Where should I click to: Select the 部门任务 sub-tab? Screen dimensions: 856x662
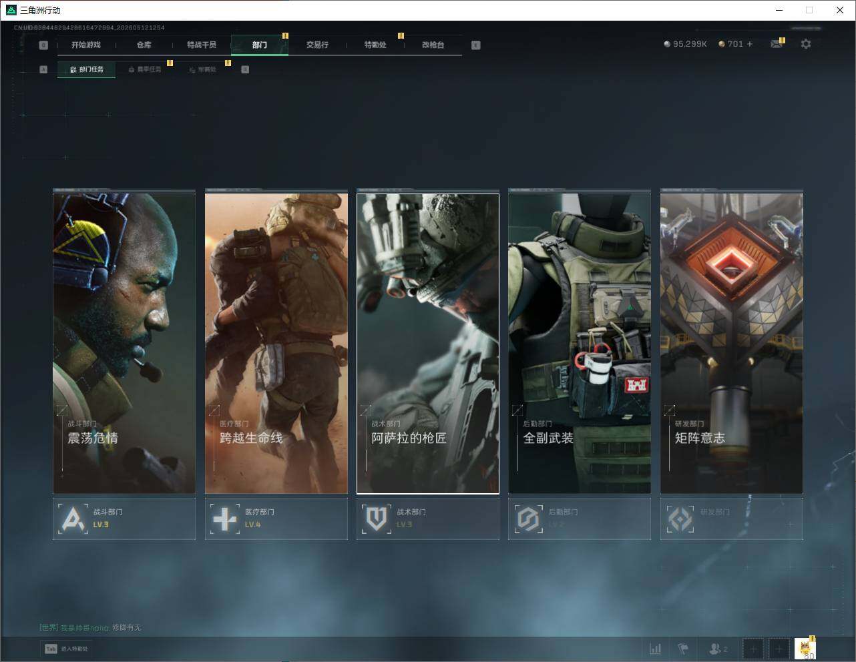[x=87, y=69]
